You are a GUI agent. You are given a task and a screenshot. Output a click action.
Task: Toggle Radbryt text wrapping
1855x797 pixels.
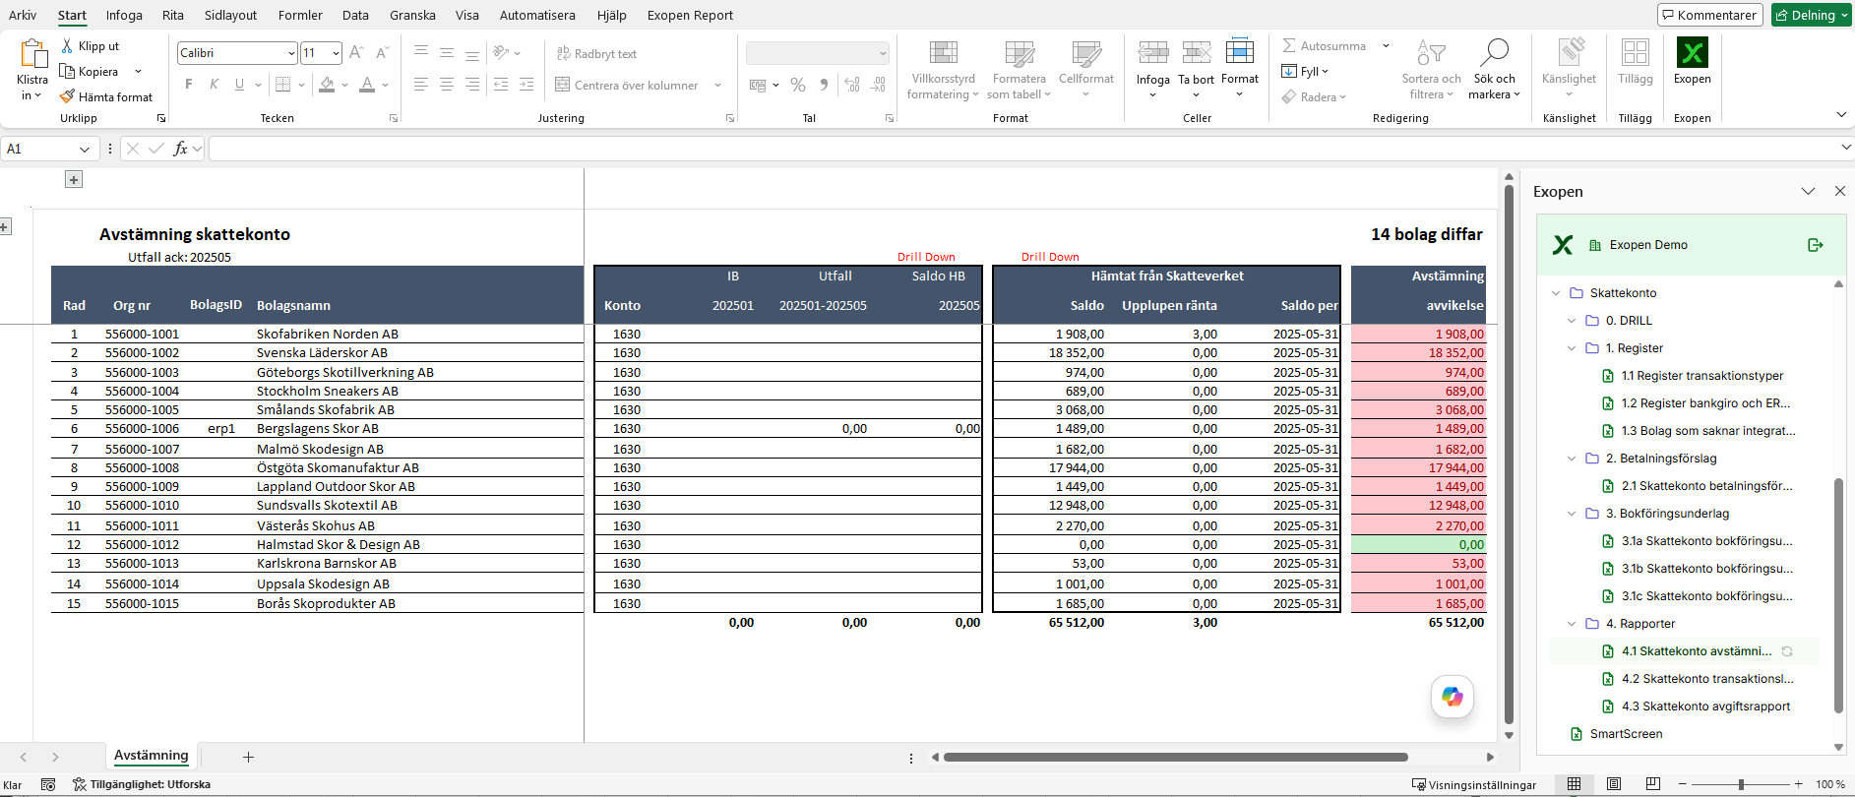[596, 54]
